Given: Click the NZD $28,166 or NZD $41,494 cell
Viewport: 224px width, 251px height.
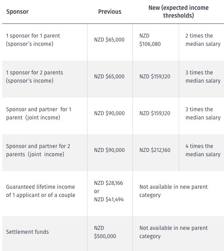Looking at the screenshot, I should point(109,191).
